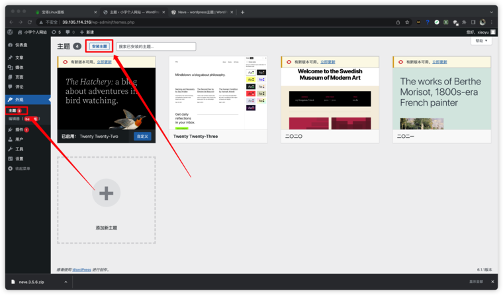Click the infinity symbol browser extension icon
Viewport: 503px width, 295px height.
(418, 22)
